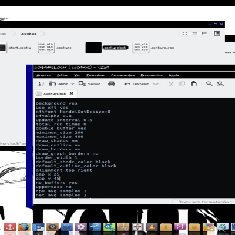Click the red anchor icon in dock
This screenshot has height=235, width=235.
[9, 227]
